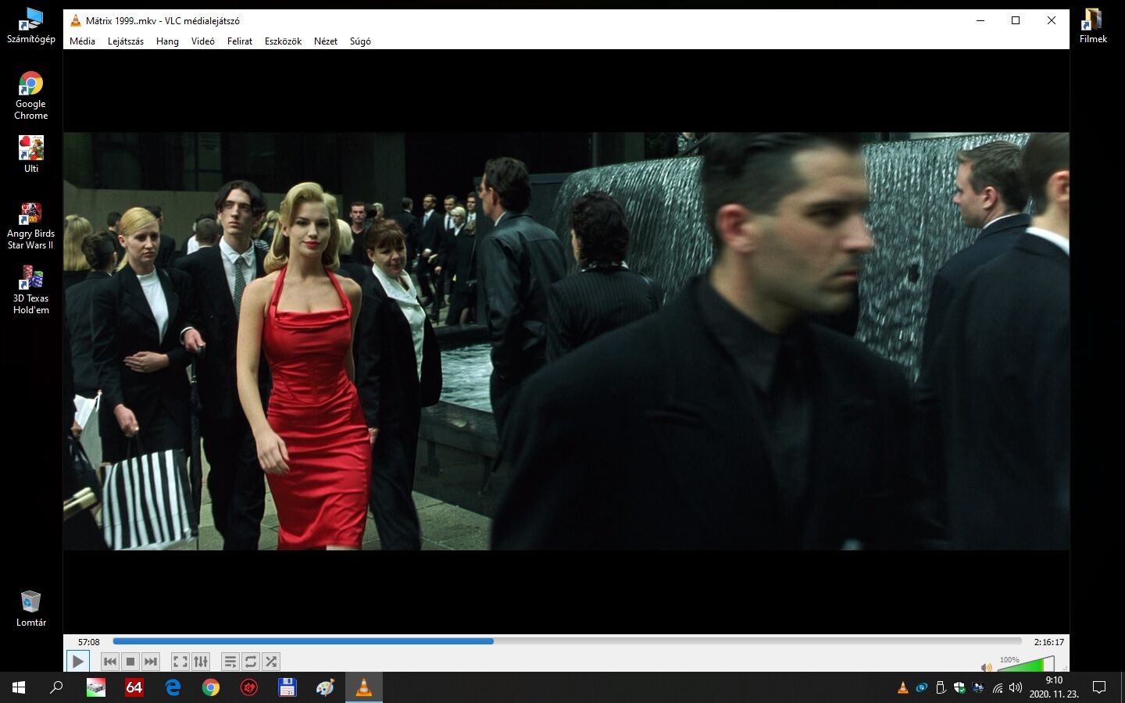Click the blue round tray icon beside the VLC cone
The width and height of the screenshot is (1125, 703).
(922, 687)
